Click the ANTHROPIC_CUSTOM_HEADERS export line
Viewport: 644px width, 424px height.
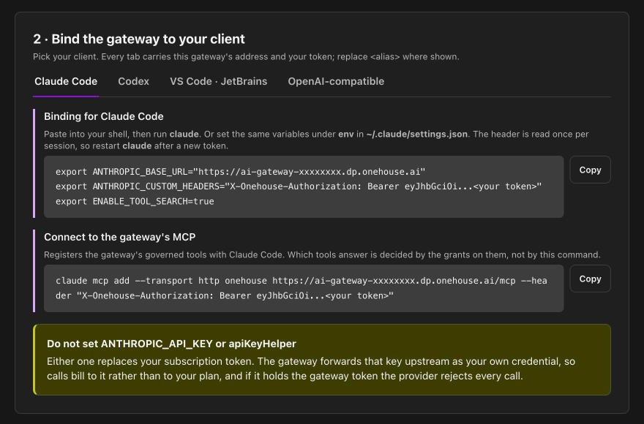(x=299, y=186)
